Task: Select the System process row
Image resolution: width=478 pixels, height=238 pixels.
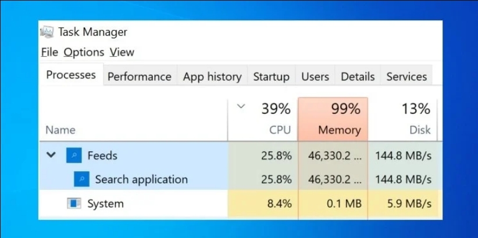Action: click(241, 204)
